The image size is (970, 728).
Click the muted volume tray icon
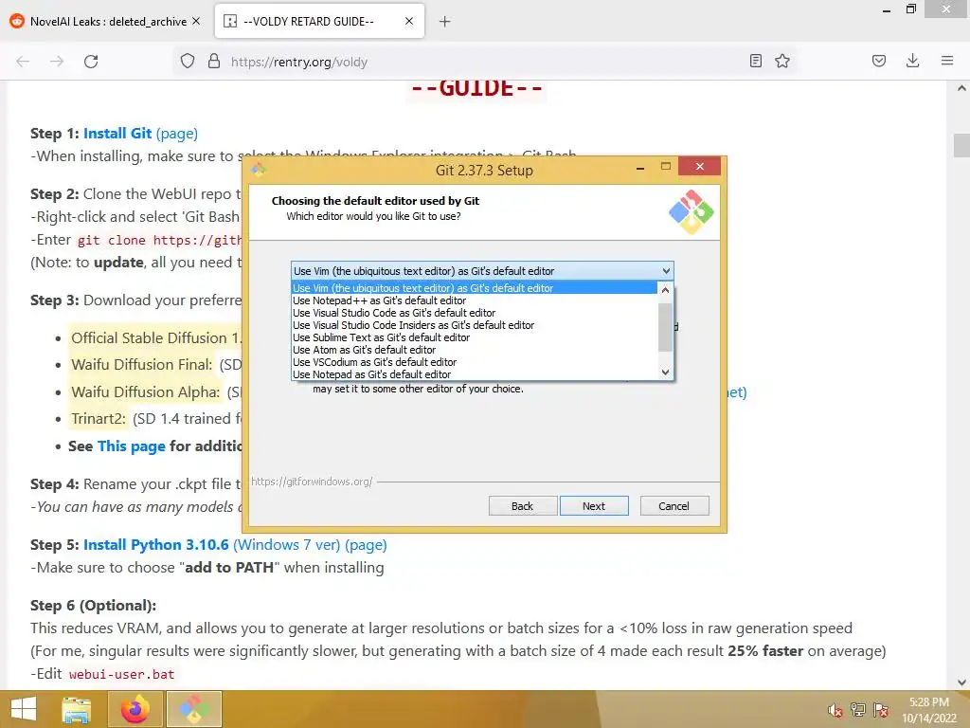pyautogui.click(x=835, y=710)
